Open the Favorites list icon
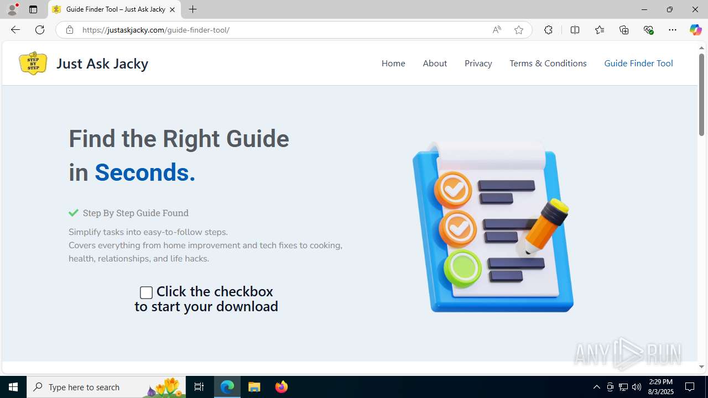708x398 pixels. 599,30
